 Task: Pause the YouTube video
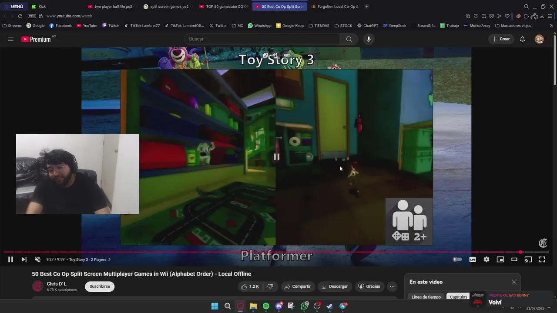[x=10, y=260]
